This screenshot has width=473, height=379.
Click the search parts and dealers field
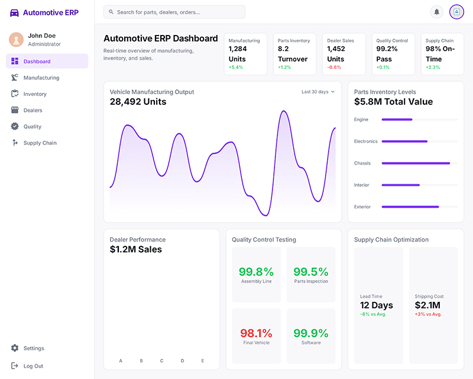point(174,11)
